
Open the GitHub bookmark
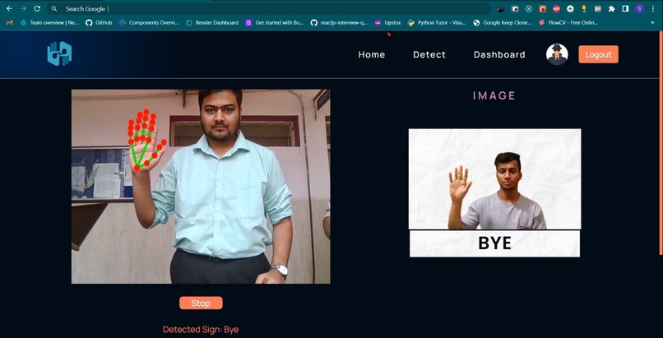point(99,23)
